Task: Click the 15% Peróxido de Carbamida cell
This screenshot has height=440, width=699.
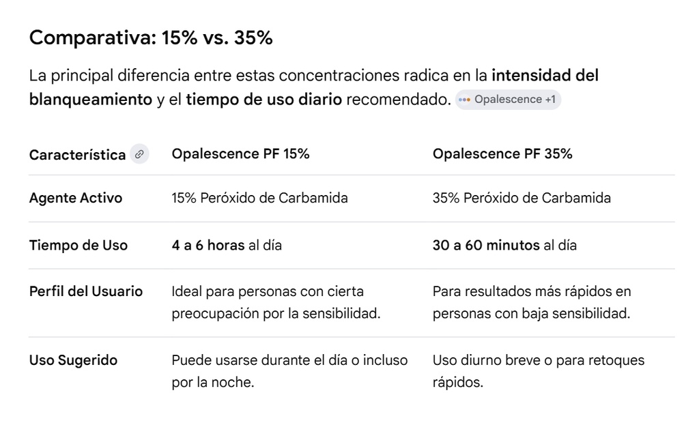Action: (259, 199)
